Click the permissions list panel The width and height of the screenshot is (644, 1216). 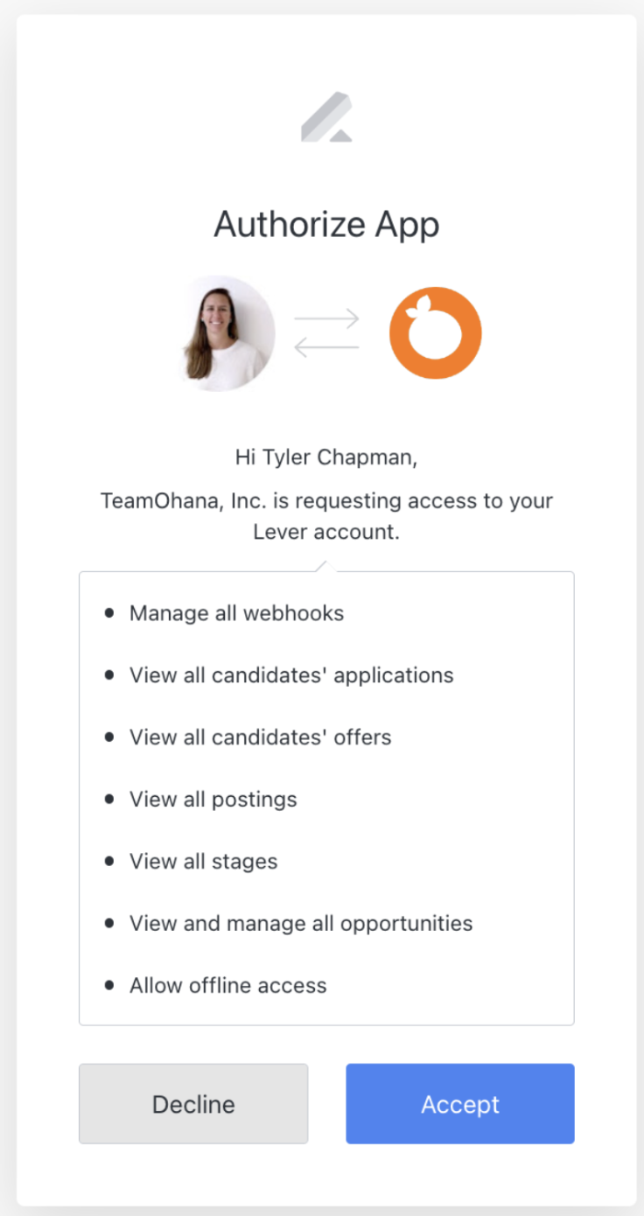[326, 796]
